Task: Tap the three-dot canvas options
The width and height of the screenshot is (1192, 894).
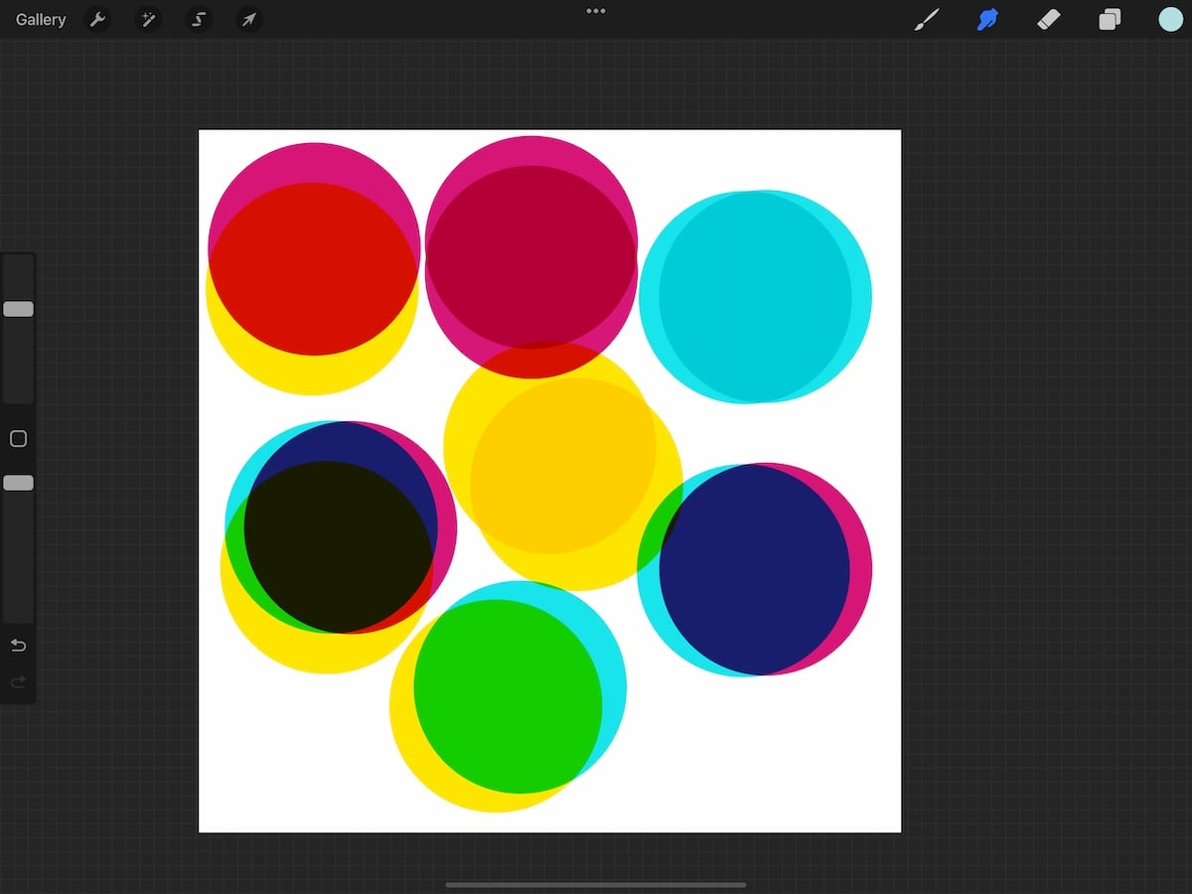Action: pyautogui.click(x=595, y=11)
